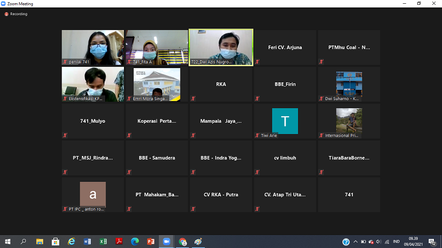Select the cv limbuh participant tile
Screen dimensions: 442x248
285,158
